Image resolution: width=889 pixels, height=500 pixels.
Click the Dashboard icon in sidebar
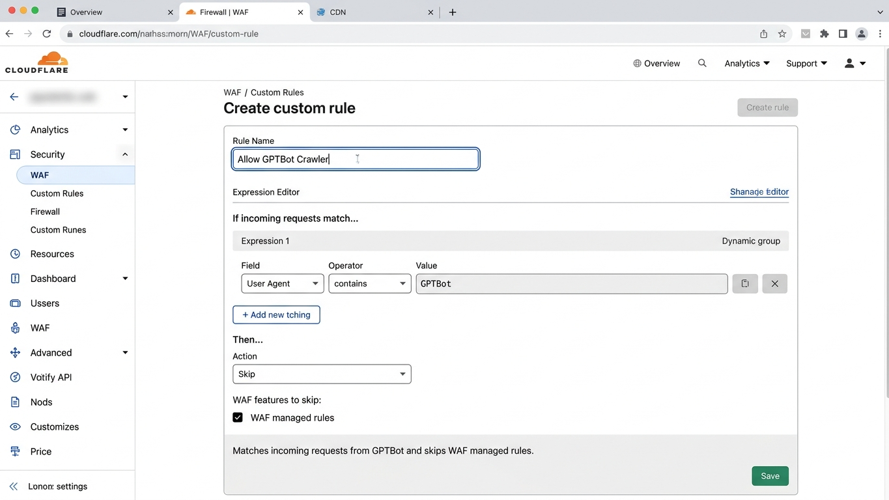(x=16, y=279)
